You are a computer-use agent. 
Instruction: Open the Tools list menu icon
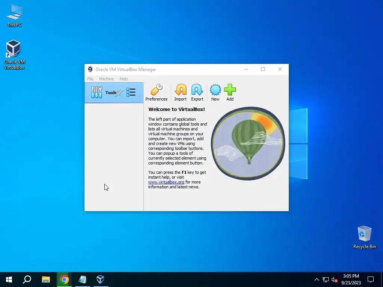pyautogui.click(x=131, y=92)
